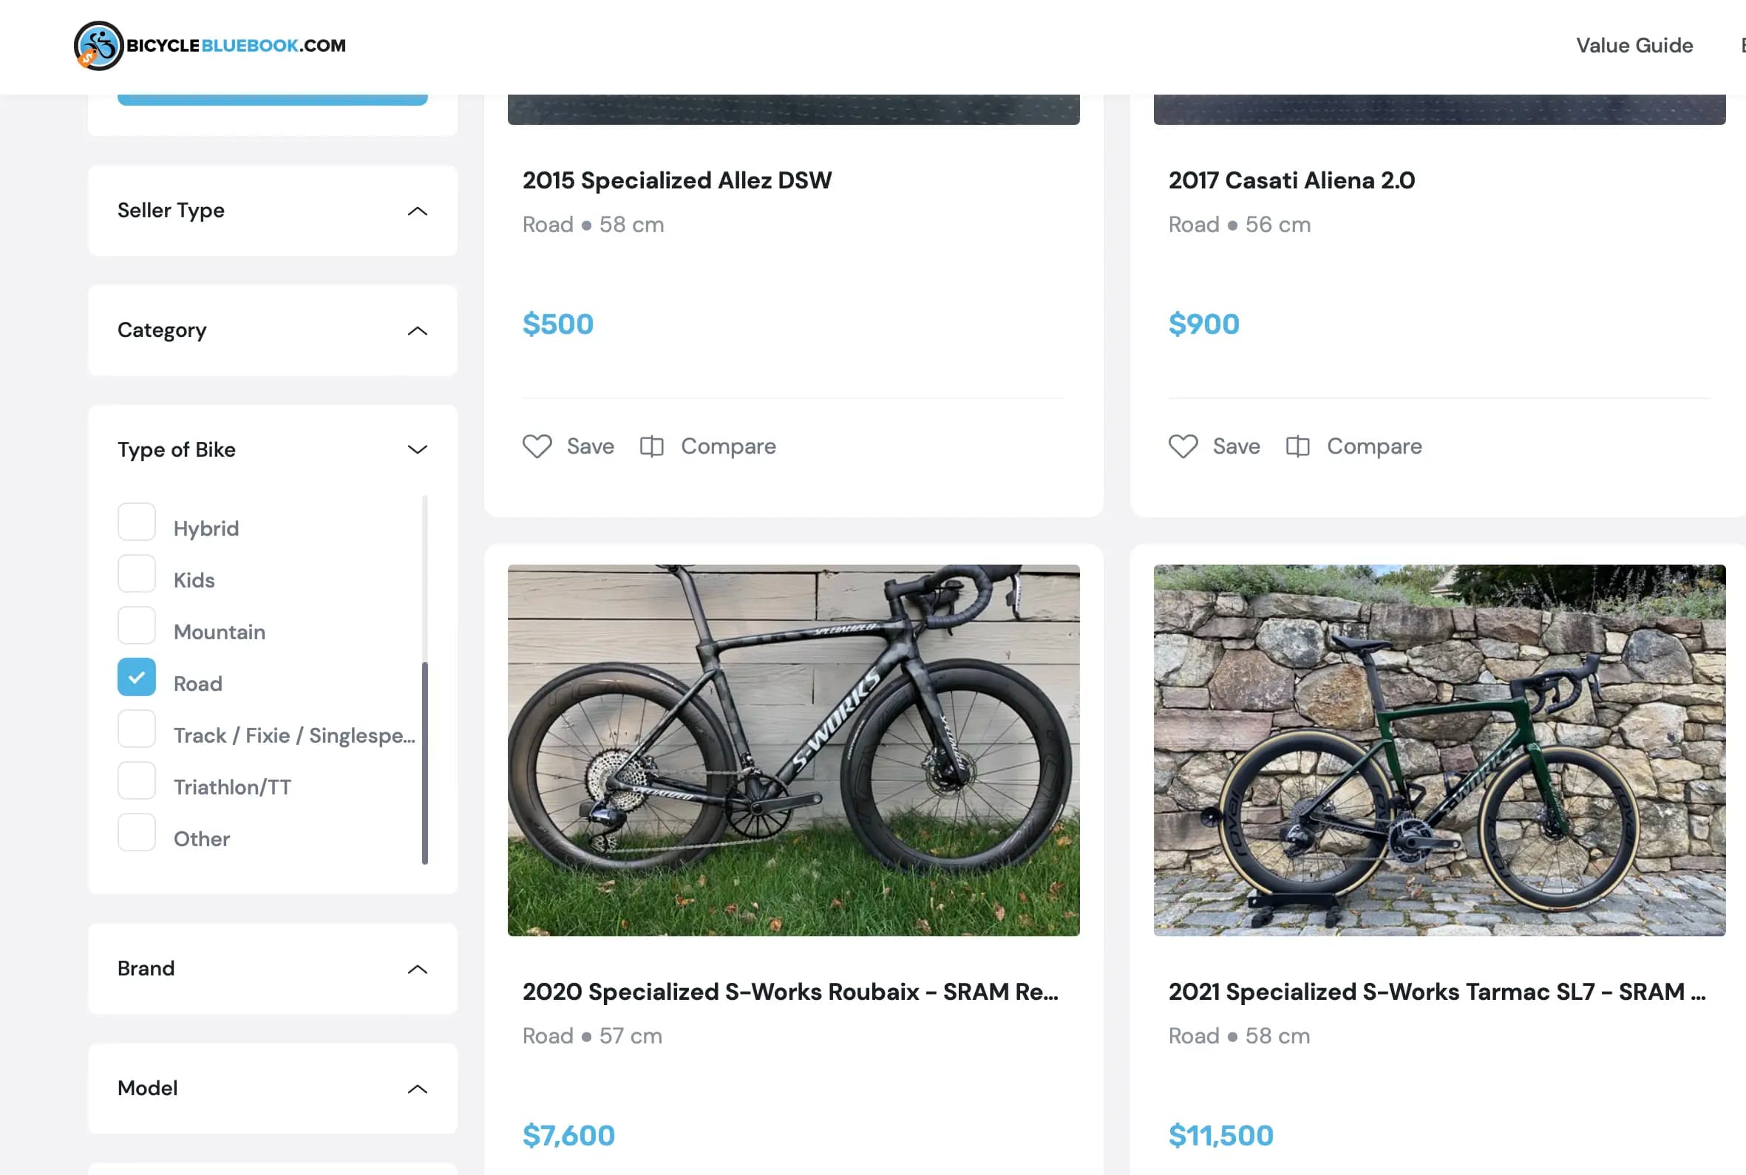Expand the Category filter section
Image resolution: width=1746 pixels, height=1175 pixels.
click(417, 331)
